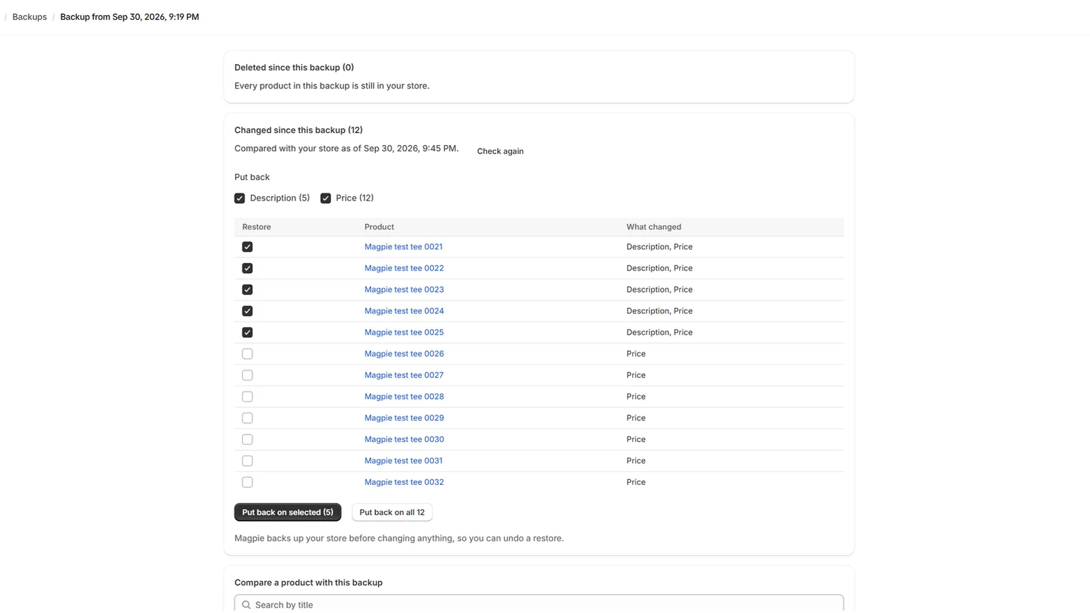Check restore for Magpie test tee 0029
The width and height of the screenshot is (1090, 613).
247,418
